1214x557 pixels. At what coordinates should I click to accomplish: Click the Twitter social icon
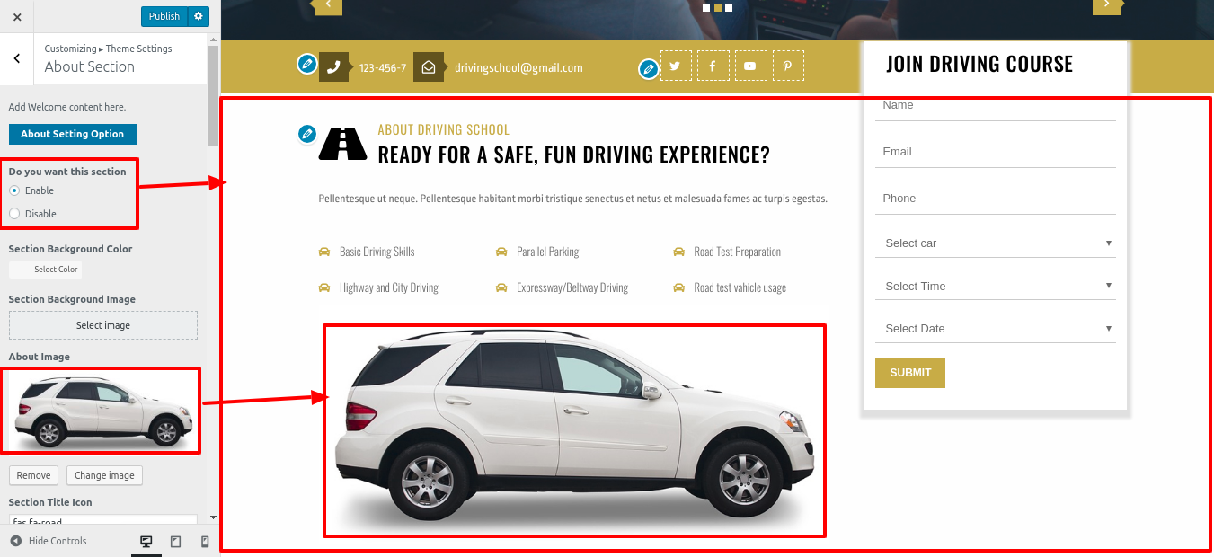676,66
